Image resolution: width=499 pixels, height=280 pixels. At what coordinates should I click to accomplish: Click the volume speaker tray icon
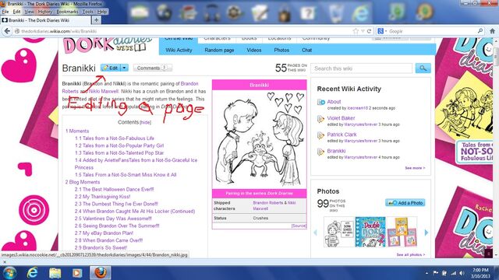coord(462,273)
